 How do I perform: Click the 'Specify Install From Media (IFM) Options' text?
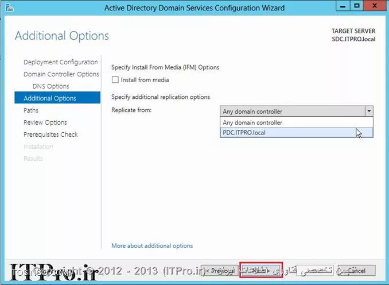pyautogui.click(x=165, y=67)
